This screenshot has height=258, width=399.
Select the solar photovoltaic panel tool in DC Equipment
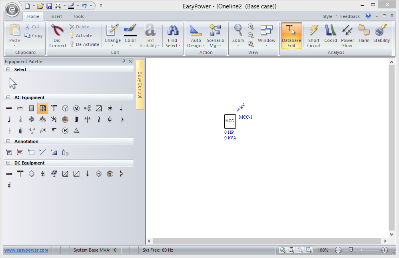54,174
